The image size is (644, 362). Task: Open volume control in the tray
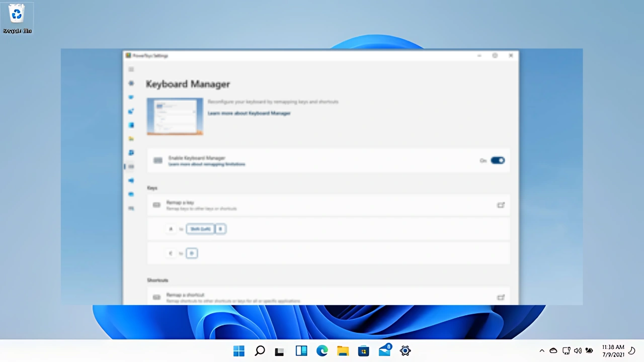[578, 351]
